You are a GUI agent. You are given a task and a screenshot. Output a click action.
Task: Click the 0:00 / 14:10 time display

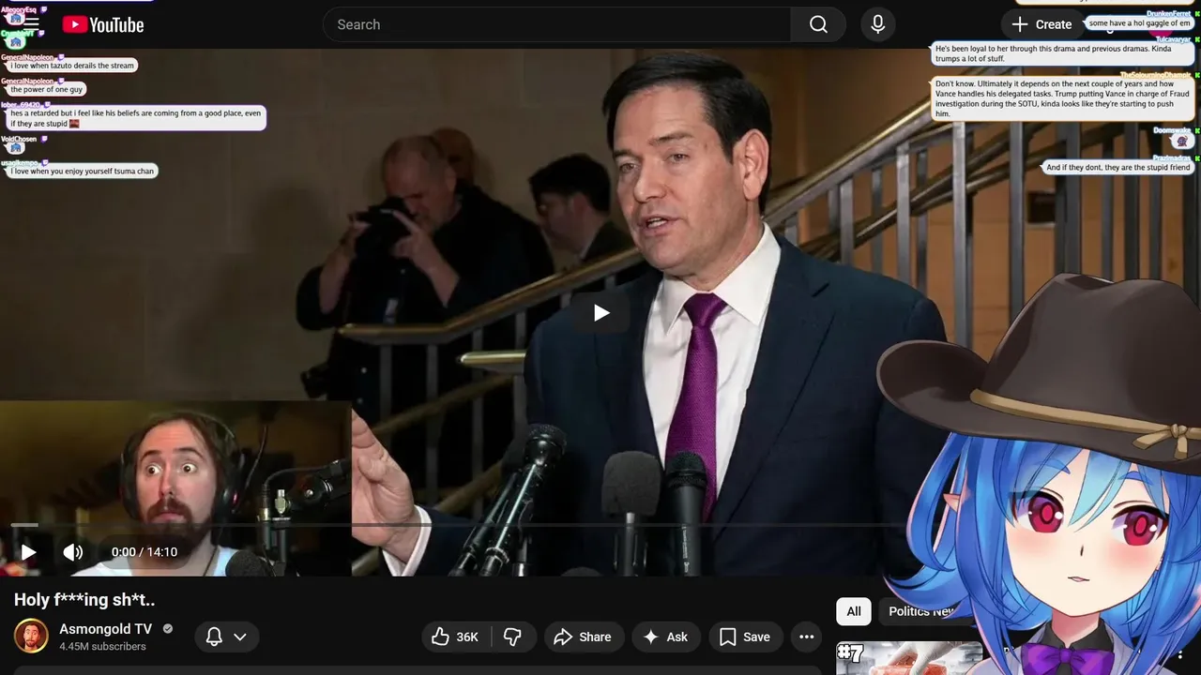coord(144,552)
